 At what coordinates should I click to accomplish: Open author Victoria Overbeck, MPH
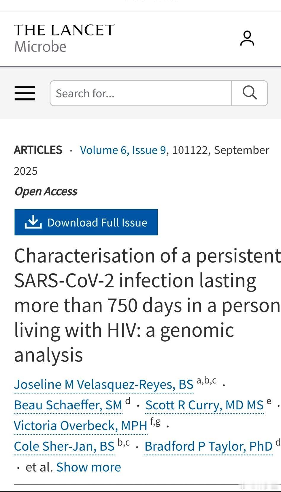coord(81,426)
